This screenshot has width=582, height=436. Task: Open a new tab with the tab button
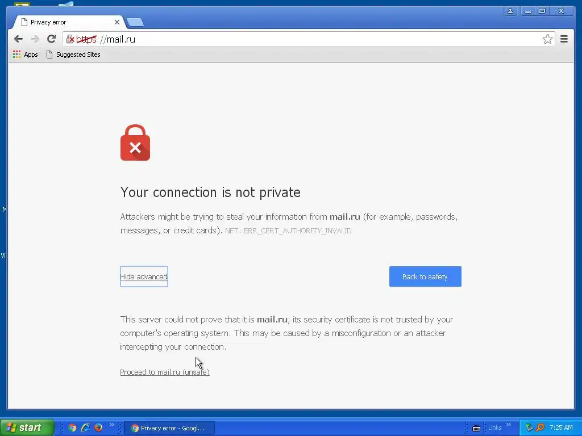point(135,23)
